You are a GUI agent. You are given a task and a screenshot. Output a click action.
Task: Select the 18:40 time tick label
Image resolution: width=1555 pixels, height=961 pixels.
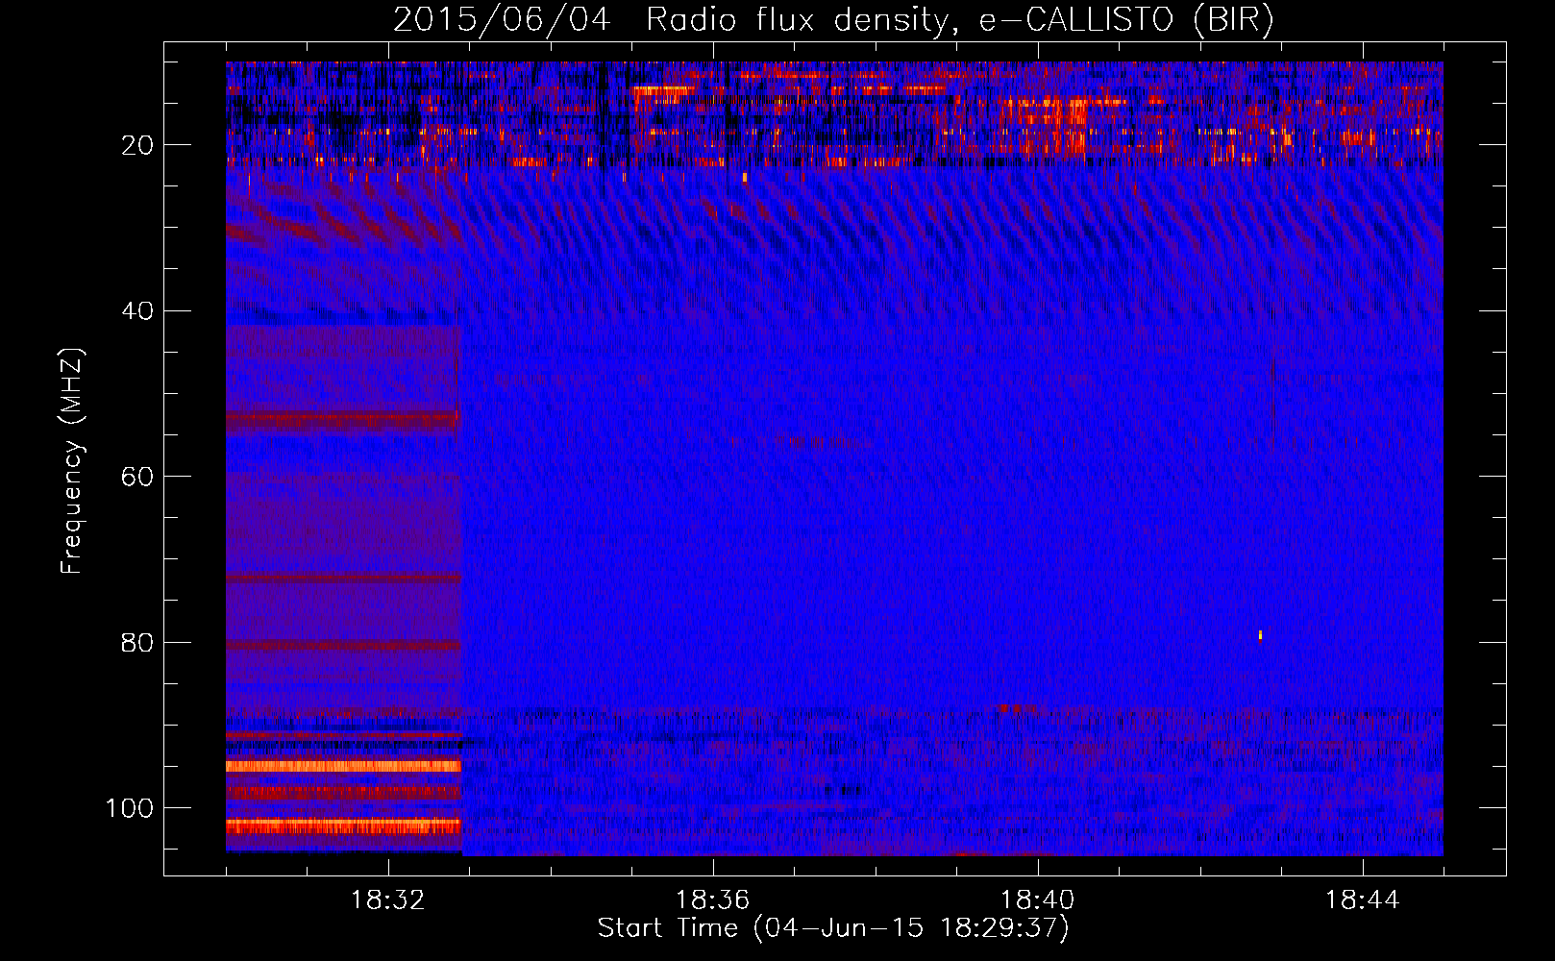pos(1037,900)
